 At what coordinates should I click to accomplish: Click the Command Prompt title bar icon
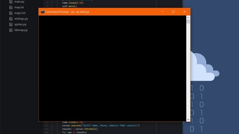click(43, 12)
